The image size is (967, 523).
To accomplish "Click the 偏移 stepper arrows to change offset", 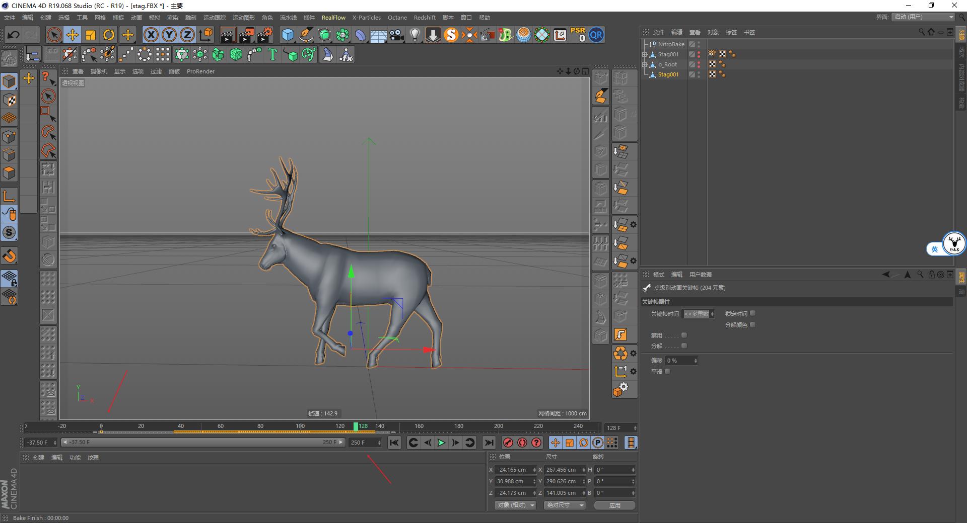I will (696, 360).
